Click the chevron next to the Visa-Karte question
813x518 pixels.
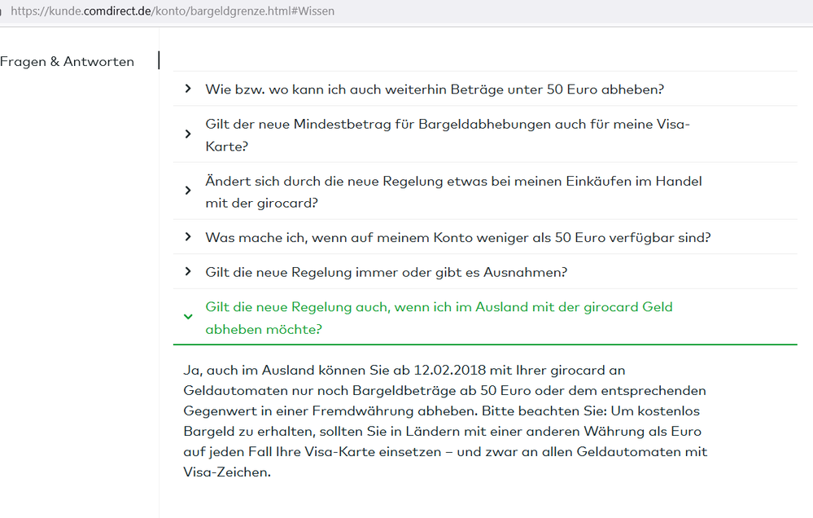pos(188,135)
